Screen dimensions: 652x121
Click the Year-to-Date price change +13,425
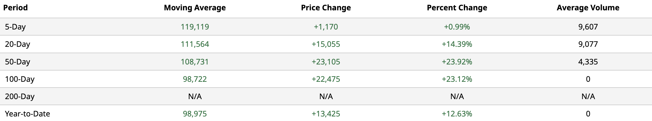pyautogui.click(x=326, y=114)
